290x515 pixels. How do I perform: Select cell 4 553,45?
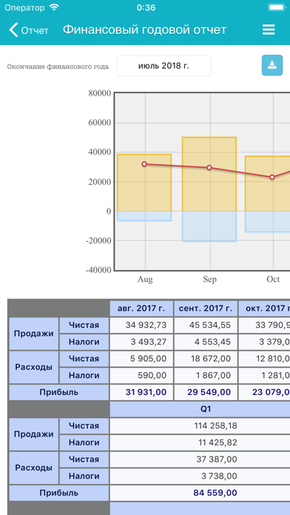pos(206,342)
